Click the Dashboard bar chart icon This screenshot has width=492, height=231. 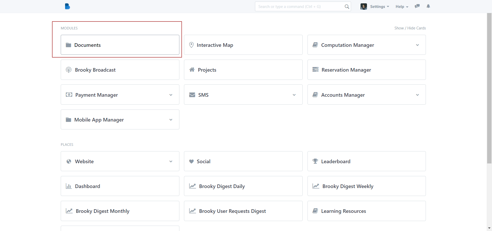pos(69,186)
